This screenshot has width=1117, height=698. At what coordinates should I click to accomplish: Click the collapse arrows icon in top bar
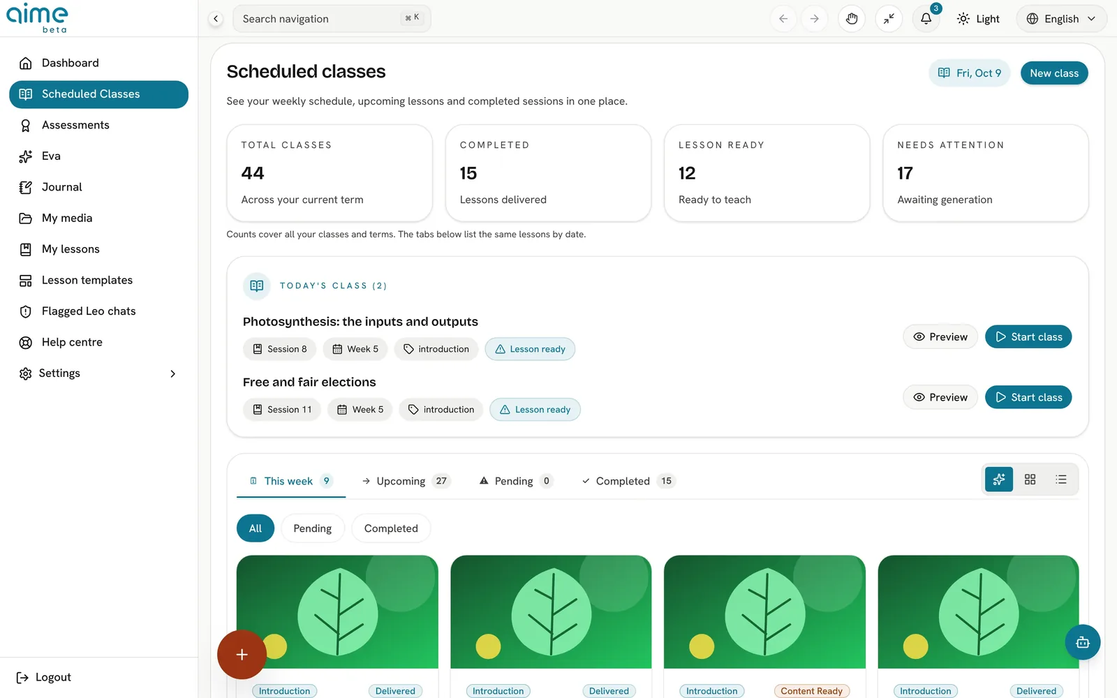click(x=889, y=19)
